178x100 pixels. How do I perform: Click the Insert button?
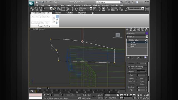pyautogui.click(x=142, y=78)
